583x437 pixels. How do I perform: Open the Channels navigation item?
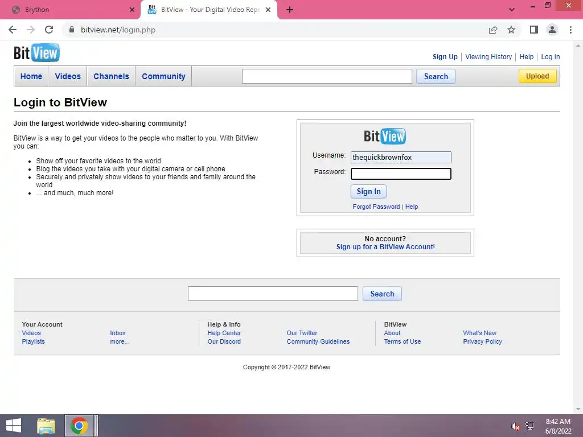(111, 76)
